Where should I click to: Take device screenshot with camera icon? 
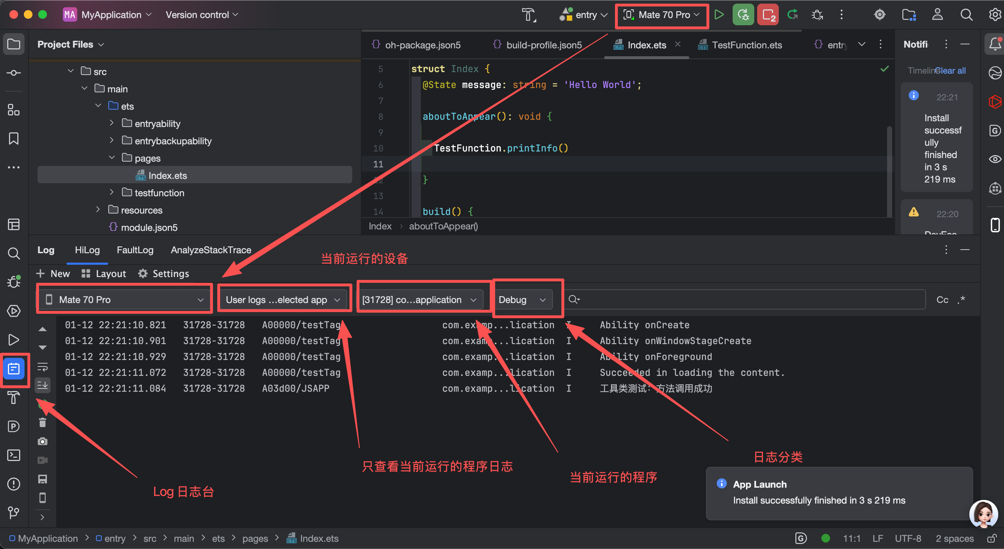43,441
